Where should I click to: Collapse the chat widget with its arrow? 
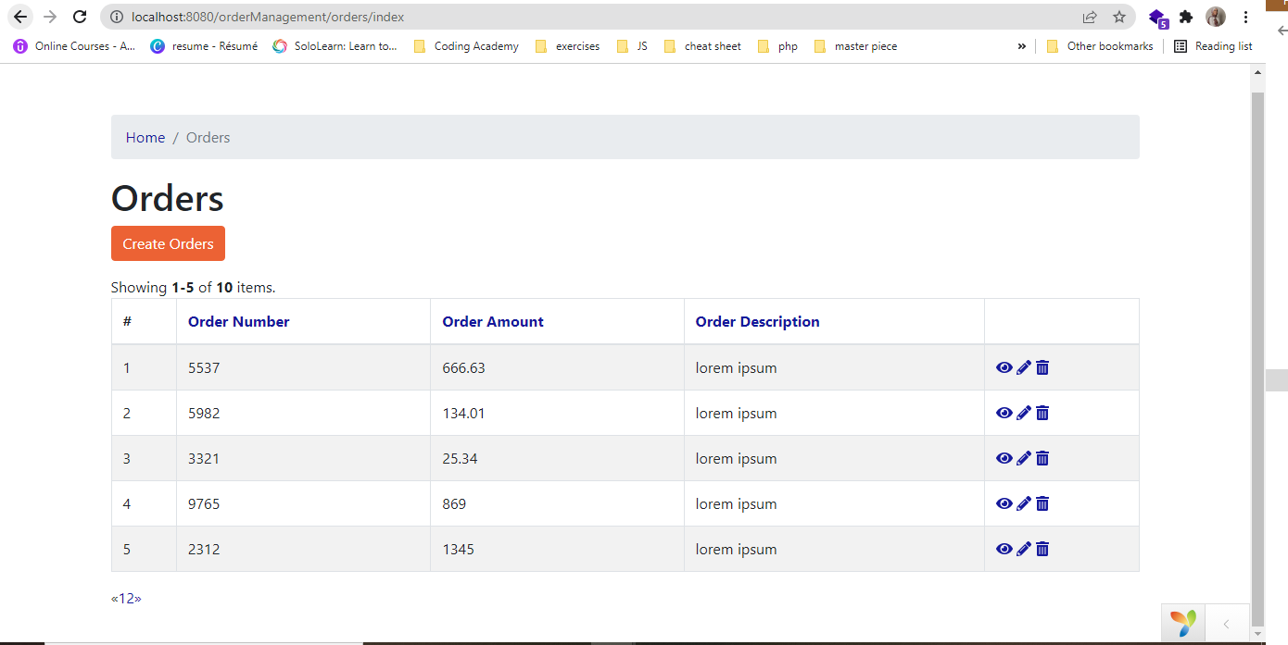(x=1227, y=623)
